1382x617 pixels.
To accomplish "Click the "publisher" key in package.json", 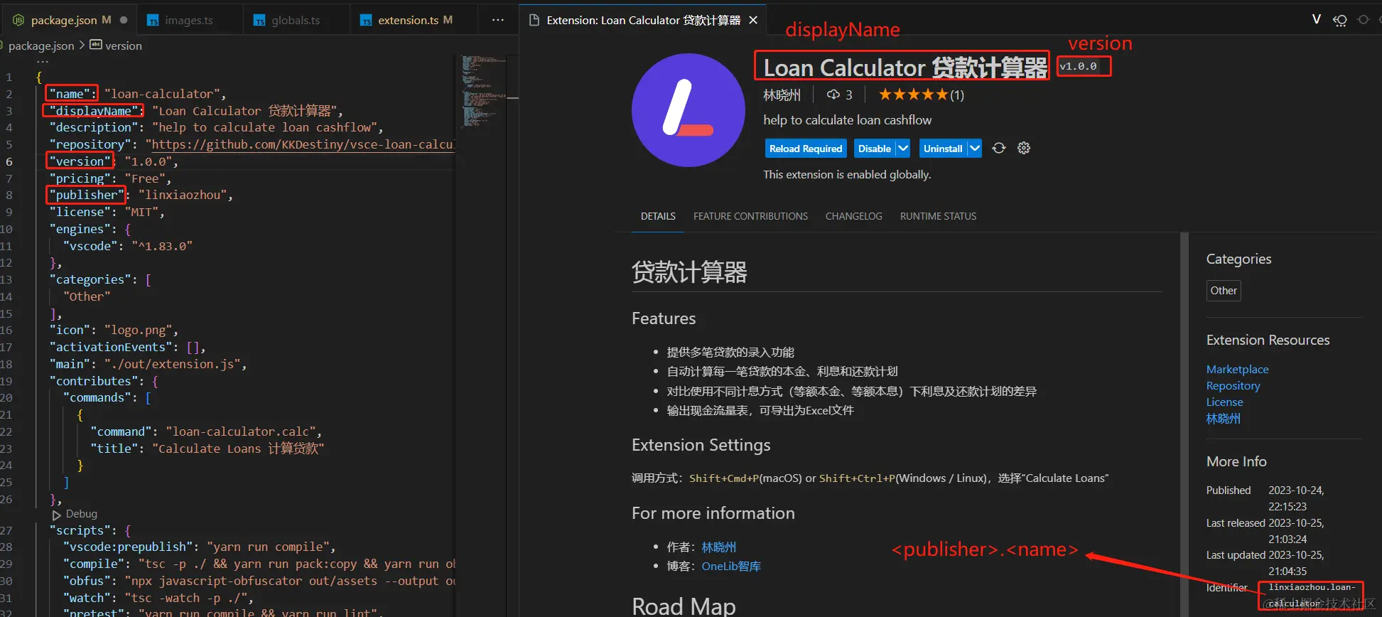I will 87,195.
